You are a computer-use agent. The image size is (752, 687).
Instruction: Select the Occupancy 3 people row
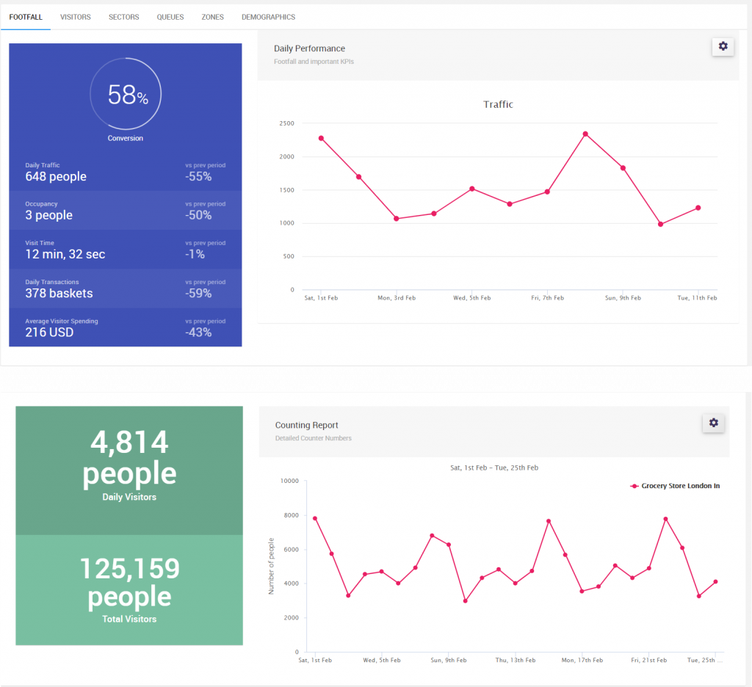pos(125,211)
